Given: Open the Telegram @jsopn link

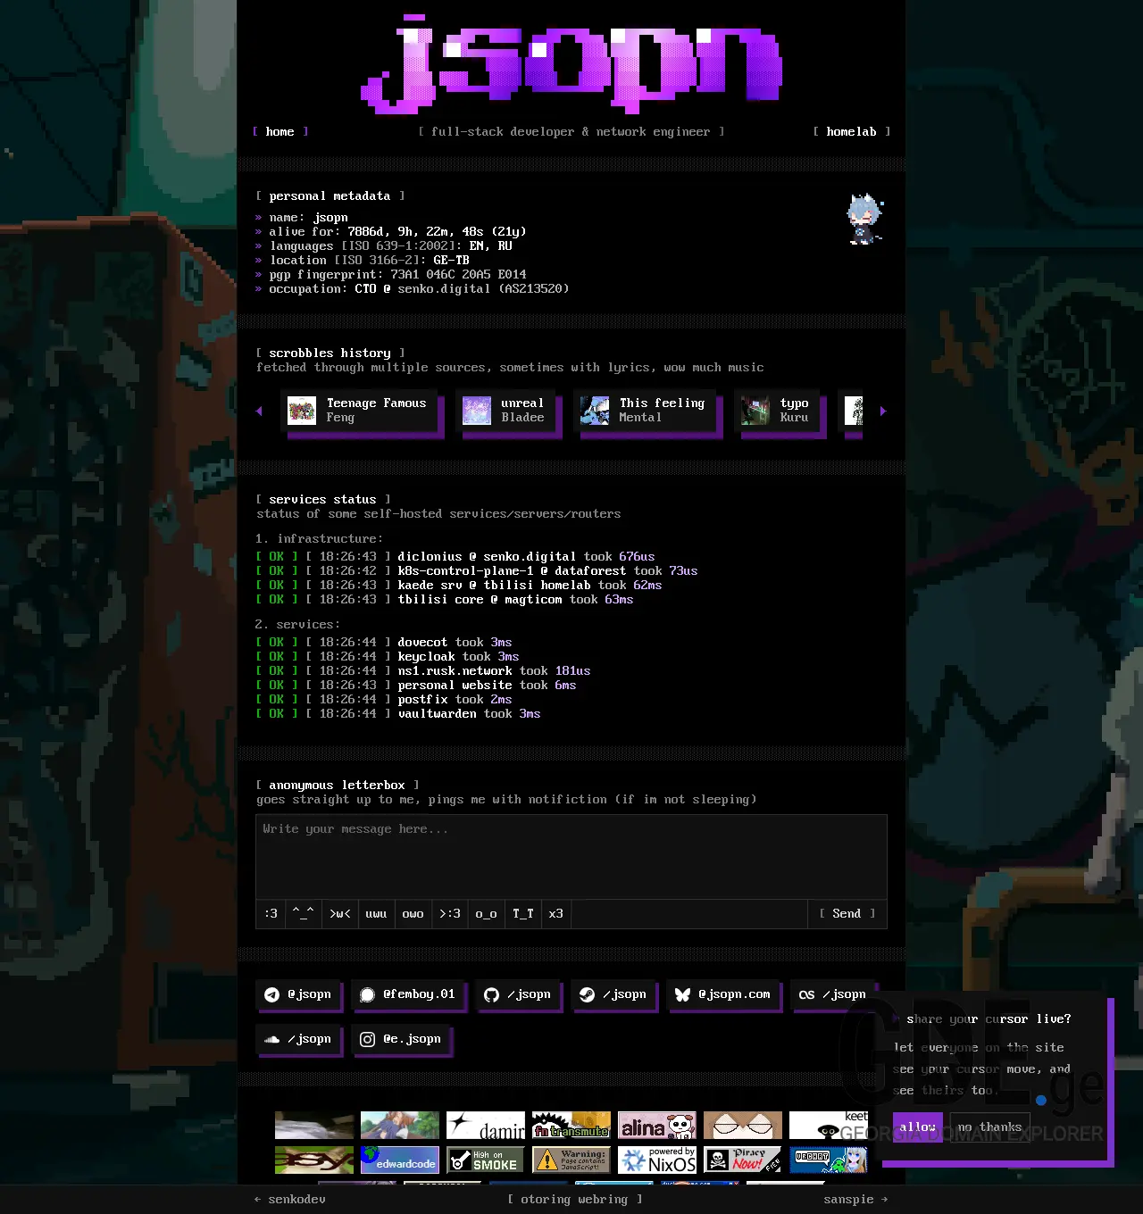Looking at the screenshot, I should coord(298,994).
